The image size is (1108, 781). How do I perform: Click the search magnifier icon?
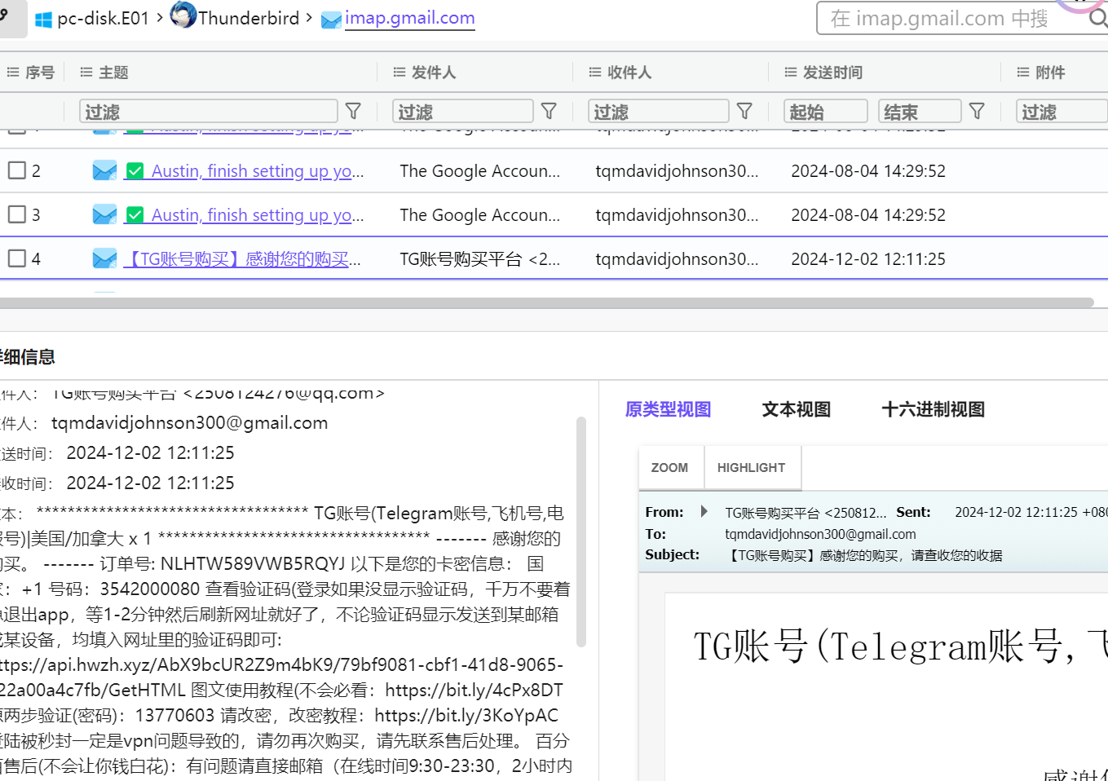[x=1098, y=18]
